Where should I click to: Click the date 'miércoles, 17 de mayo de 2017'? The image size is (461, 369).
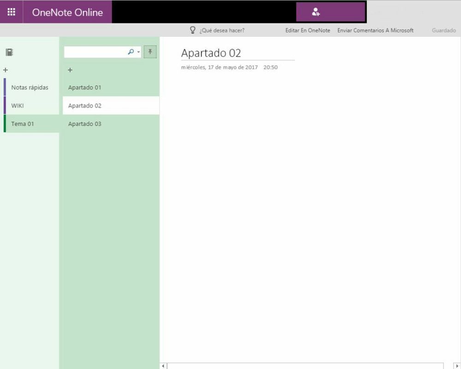point(219,67)
